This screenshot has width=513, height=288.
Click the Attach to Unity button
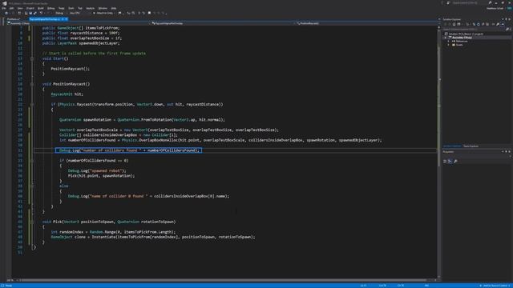[x=103, y=13]
